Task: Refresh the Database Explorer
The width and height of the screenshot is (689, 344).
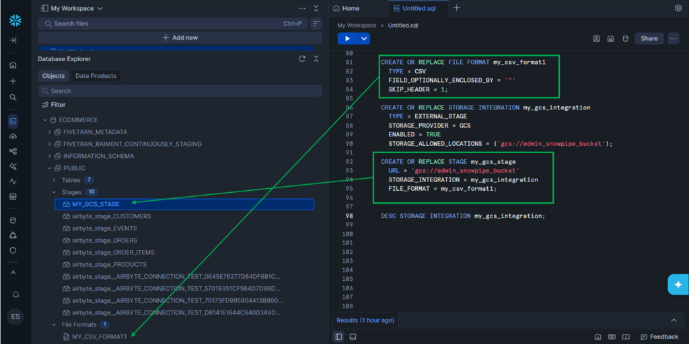Action: coord(302,59)
